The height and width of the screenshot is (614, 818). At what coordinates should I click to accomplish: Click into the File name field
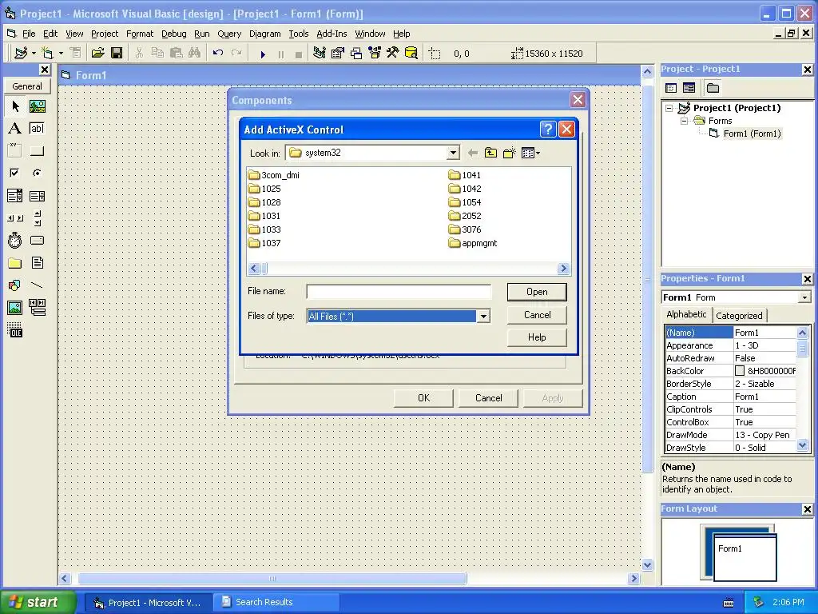[399, 291]
